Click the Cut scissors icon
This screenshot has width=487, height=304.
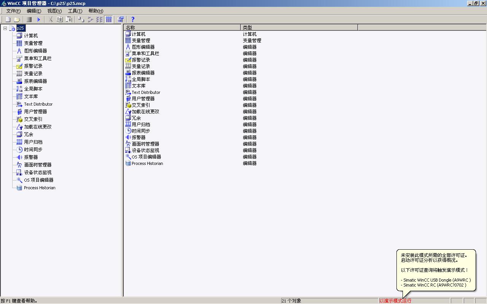click(50, 19)
